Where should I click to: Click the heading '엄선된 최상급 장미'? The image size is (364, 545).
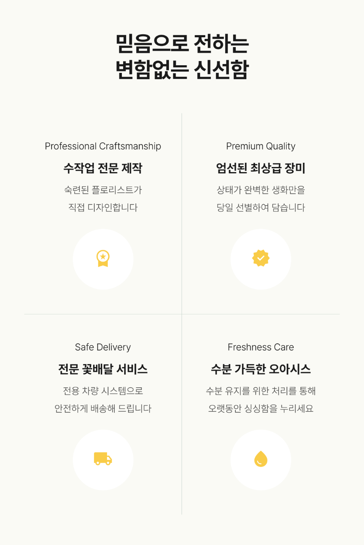(x=261, y=168)
